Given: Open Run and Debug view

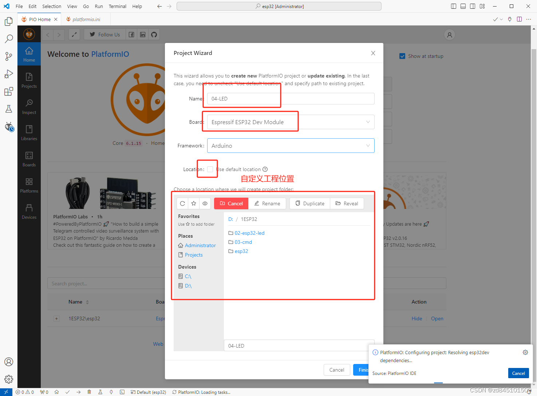Looking at the screenshot, I should tap(9, 74).
